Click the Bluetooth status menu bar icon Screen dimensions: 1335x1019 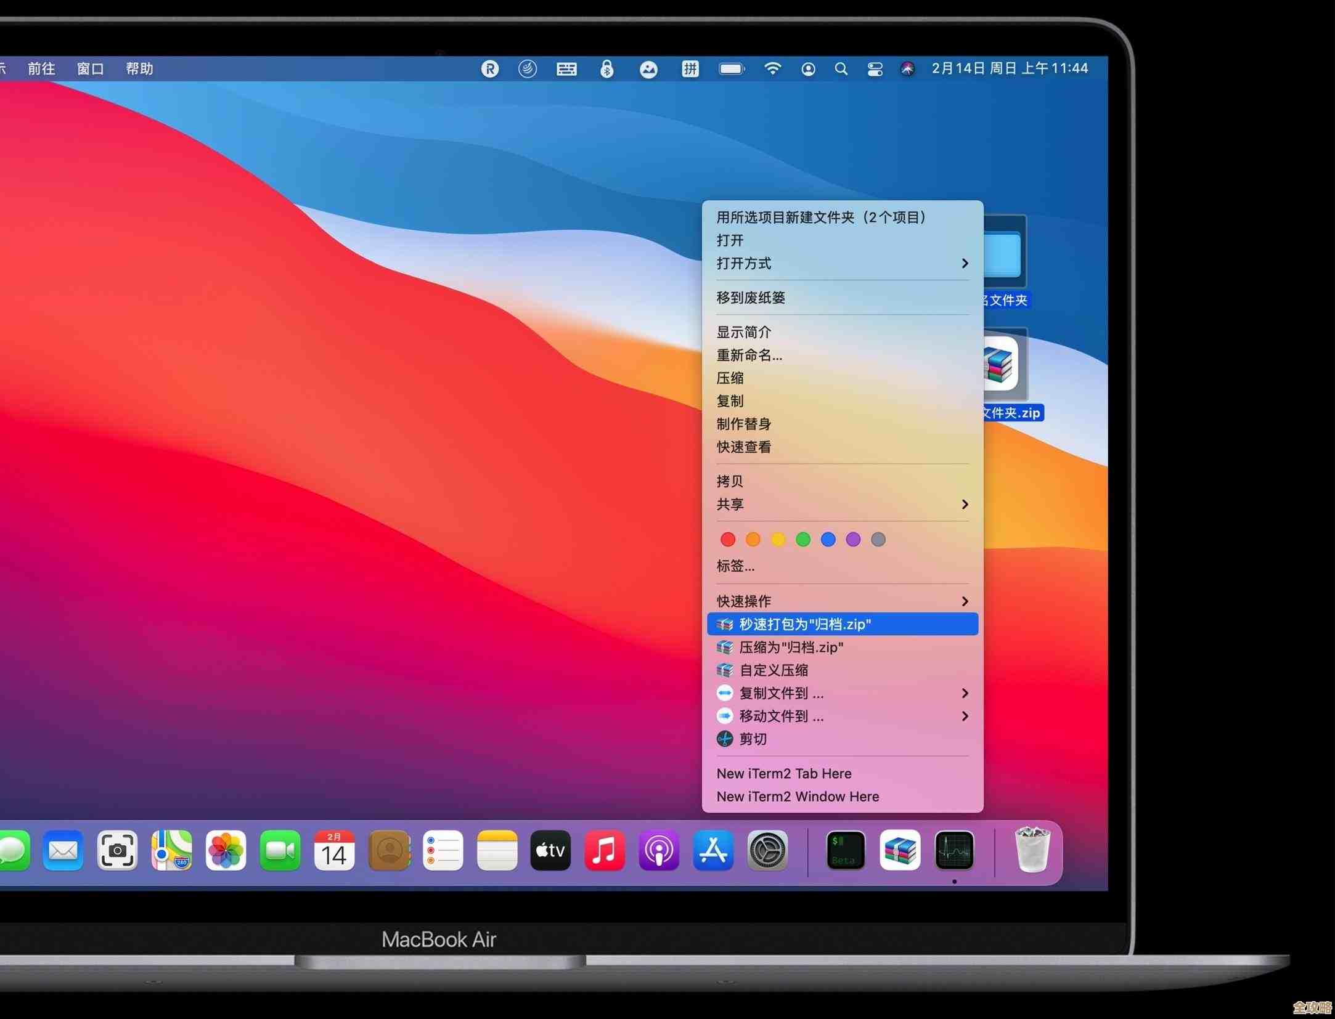606,69
